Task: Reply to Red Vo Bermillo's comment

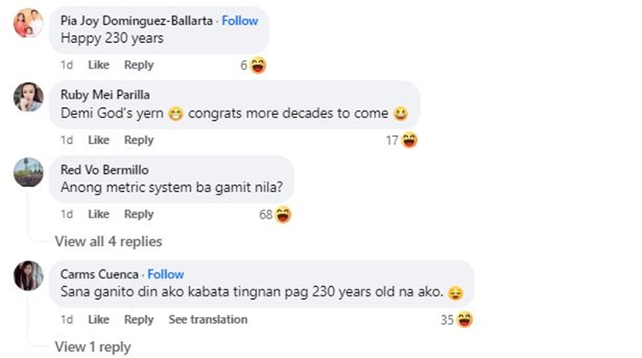Action: (139, 214)
